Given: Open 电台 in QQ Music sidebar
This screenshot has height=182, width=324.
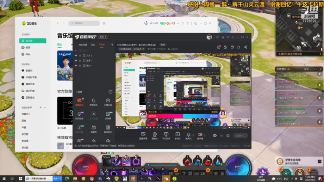Looking at the screenshot, I should (x=26, y=54).
